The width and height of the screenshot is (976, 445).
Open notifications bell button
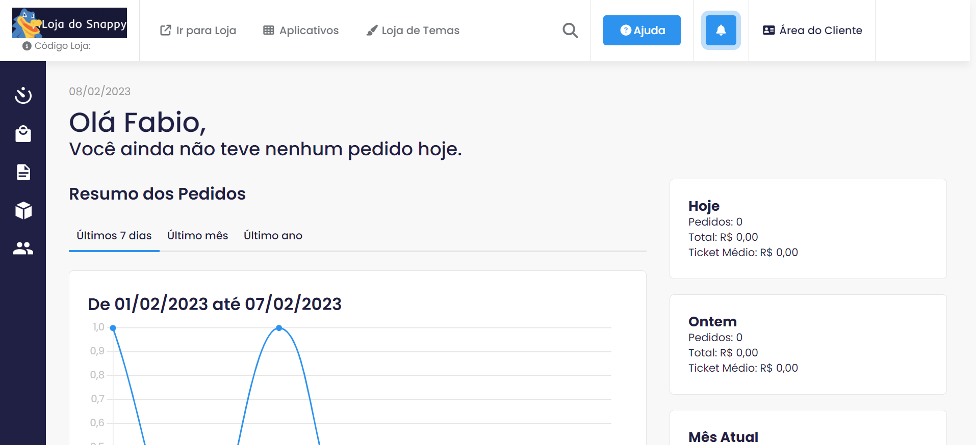[721, 31]
